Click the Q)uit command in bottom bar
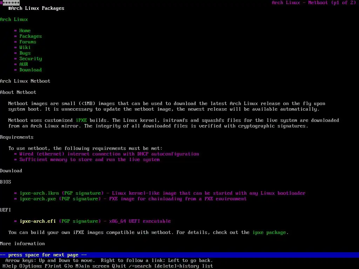This screenshot has height=269, width=359. click(x=119, y=266)
